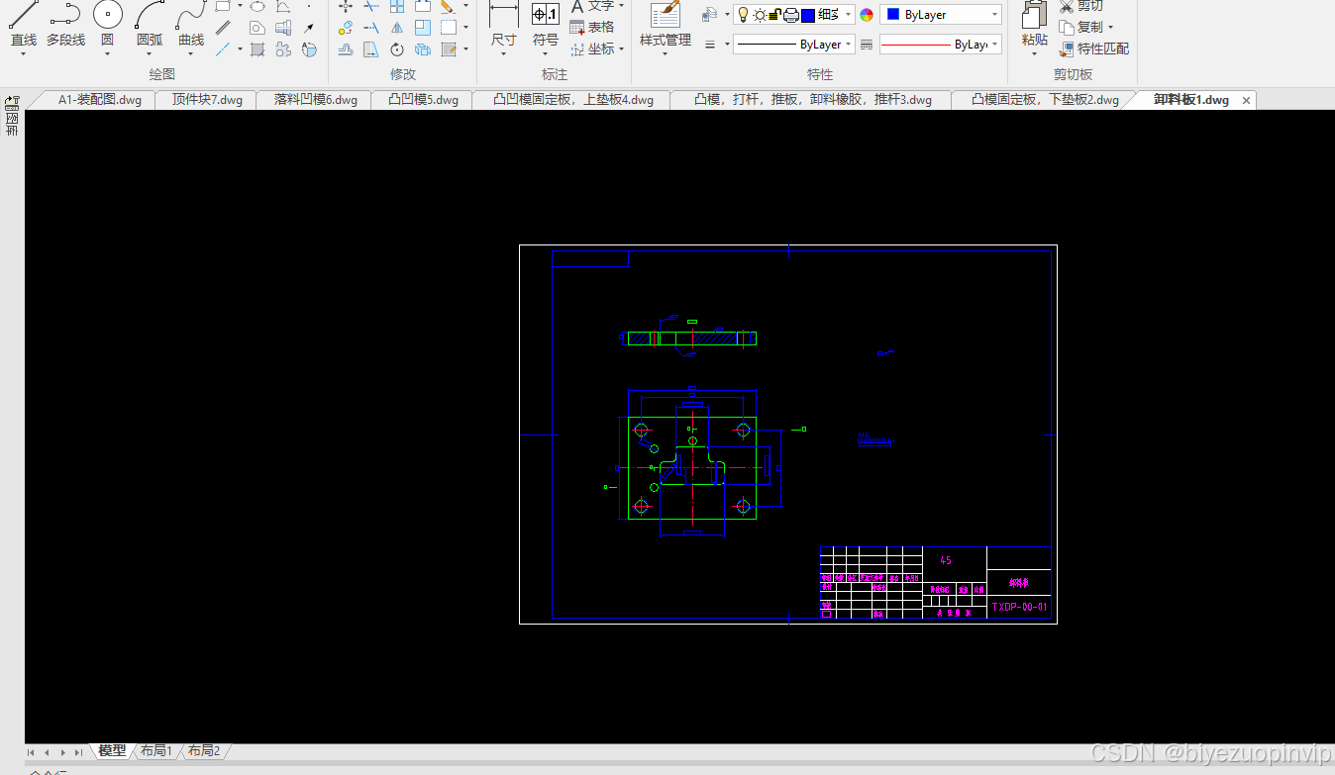Image resolution: width=1335 pixels, height=775 pixels.
Task: Expand the arrow beside 复制
Action: click(1110, 28)
